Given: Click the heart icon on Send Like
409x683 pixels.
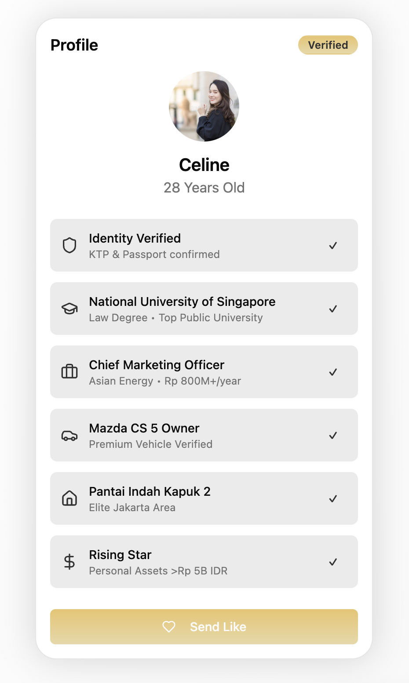Looking at the screenshot, I should 169,627.
